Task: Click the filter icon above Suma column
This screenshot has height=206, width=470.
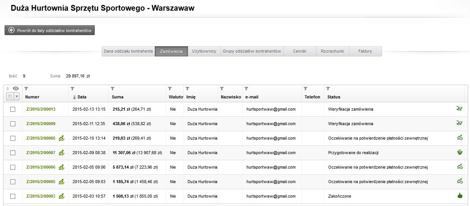Action: (112, 89)
